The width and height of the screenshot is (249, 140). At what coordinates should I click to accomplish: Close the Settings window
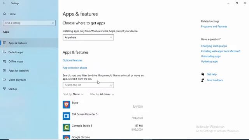pyautogui.click(x=245, y=3)
